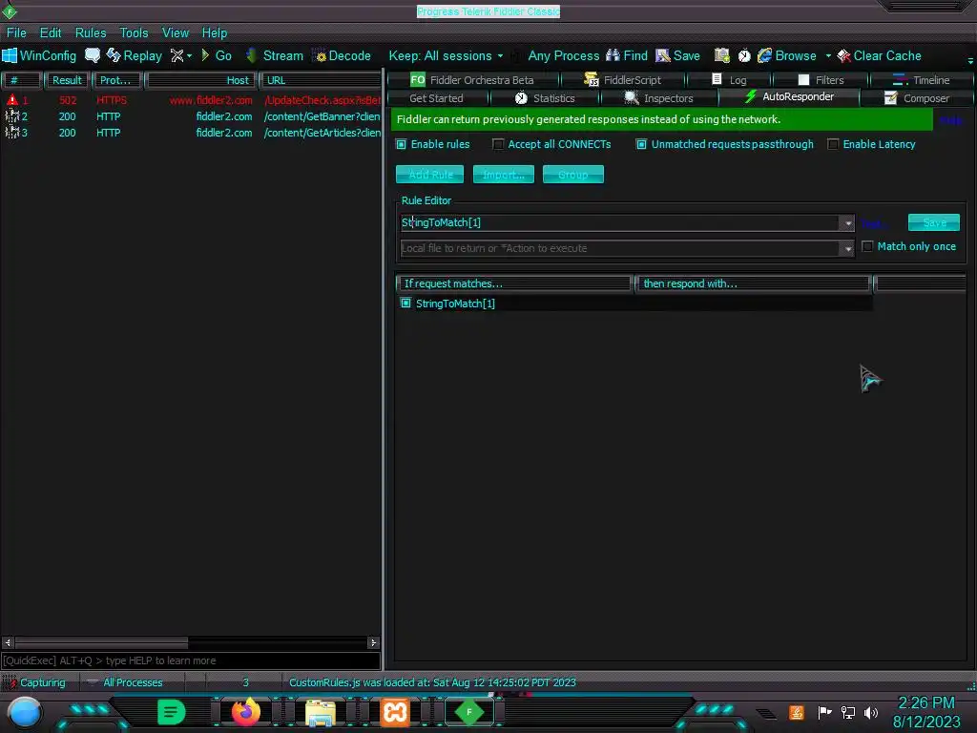Open WinConfig from the toolbar
977x733 pixels.
39,56
